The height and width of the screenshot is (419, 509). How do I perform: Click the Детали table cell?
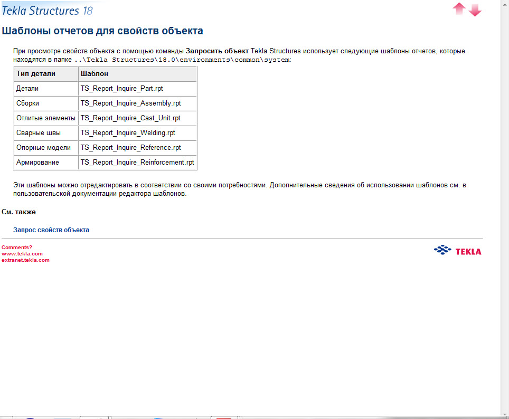pos(46,89)
